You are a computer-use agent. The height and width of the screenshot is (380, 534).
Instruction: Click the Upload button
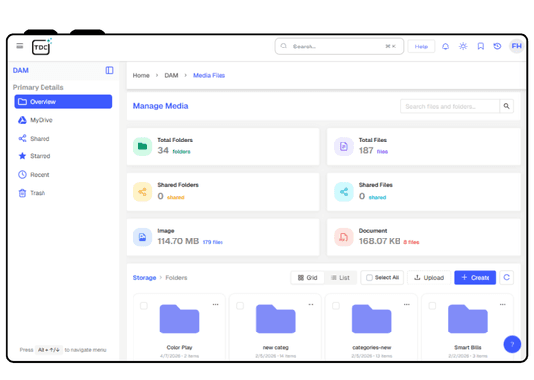tap(429, 278)
